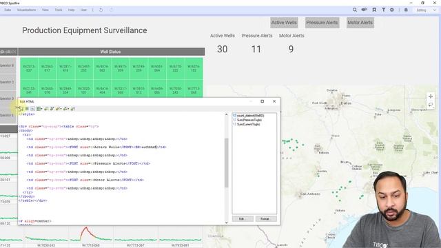
Task: Click the Active Wells button
Action: (x=284, y=23)
